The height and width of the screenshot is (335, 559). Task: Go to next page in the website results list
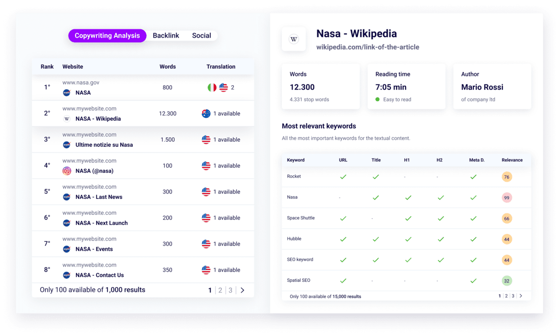point(242,290)
